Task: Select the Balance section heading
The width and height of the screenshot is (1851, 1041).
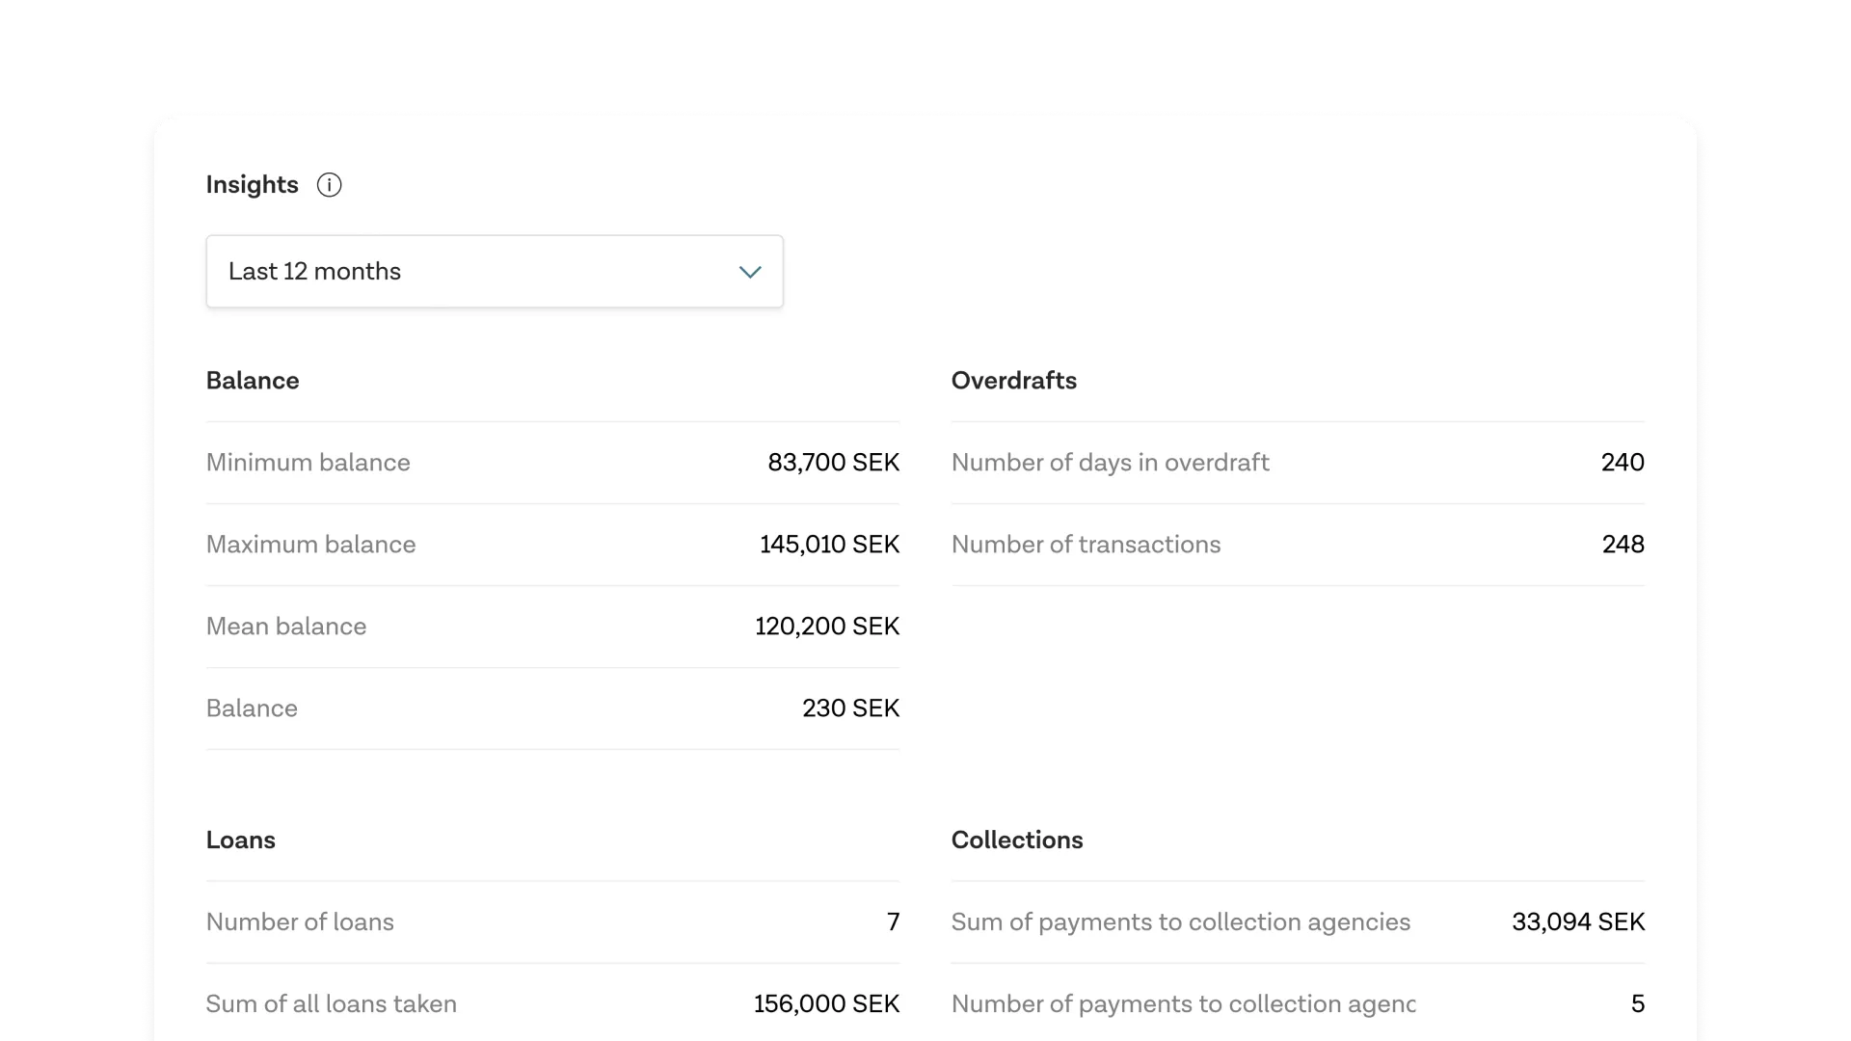Action: coord(253,381)
